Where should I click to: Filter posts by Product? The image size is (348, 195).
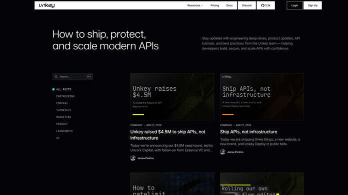tap(62, 124)
